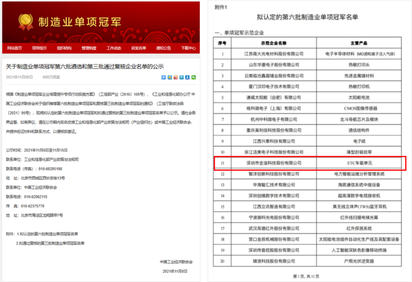This screenshot has width=412, height=282.
Task: Click the publish date 2021年11月08日
Action: (20, 77)
